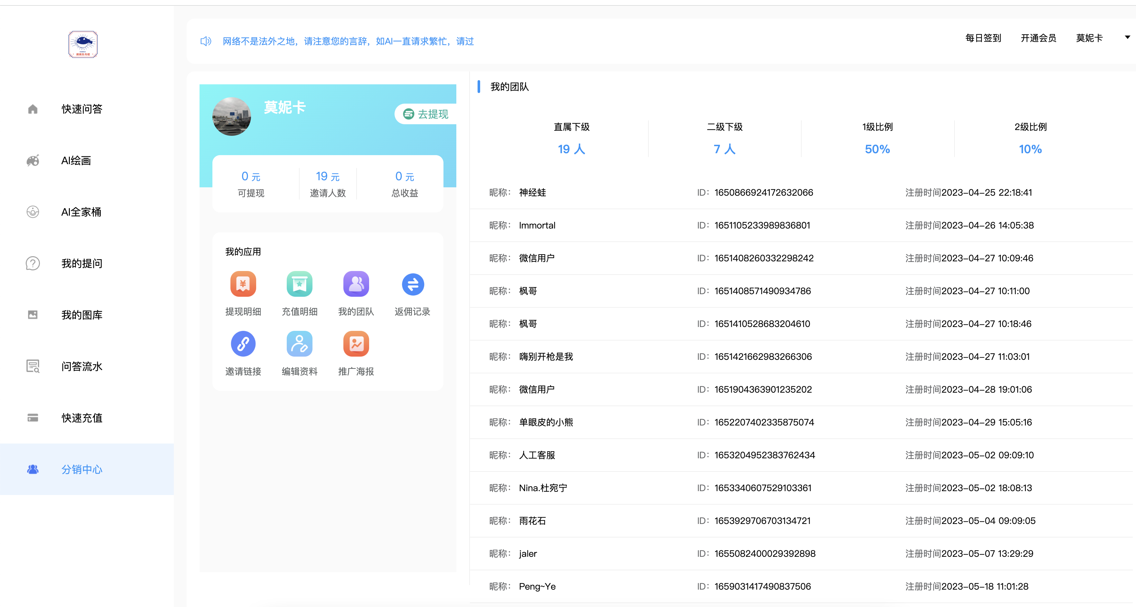Select 分销中心 sidebar item

click(82, 469)
